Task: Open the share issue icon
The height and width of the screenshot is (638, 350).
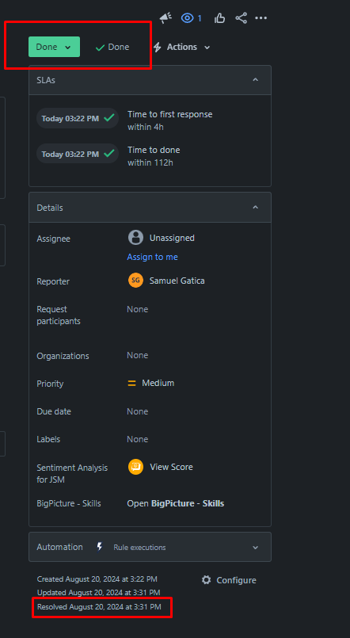Action: pyautogui.click(x=241, y=18)
